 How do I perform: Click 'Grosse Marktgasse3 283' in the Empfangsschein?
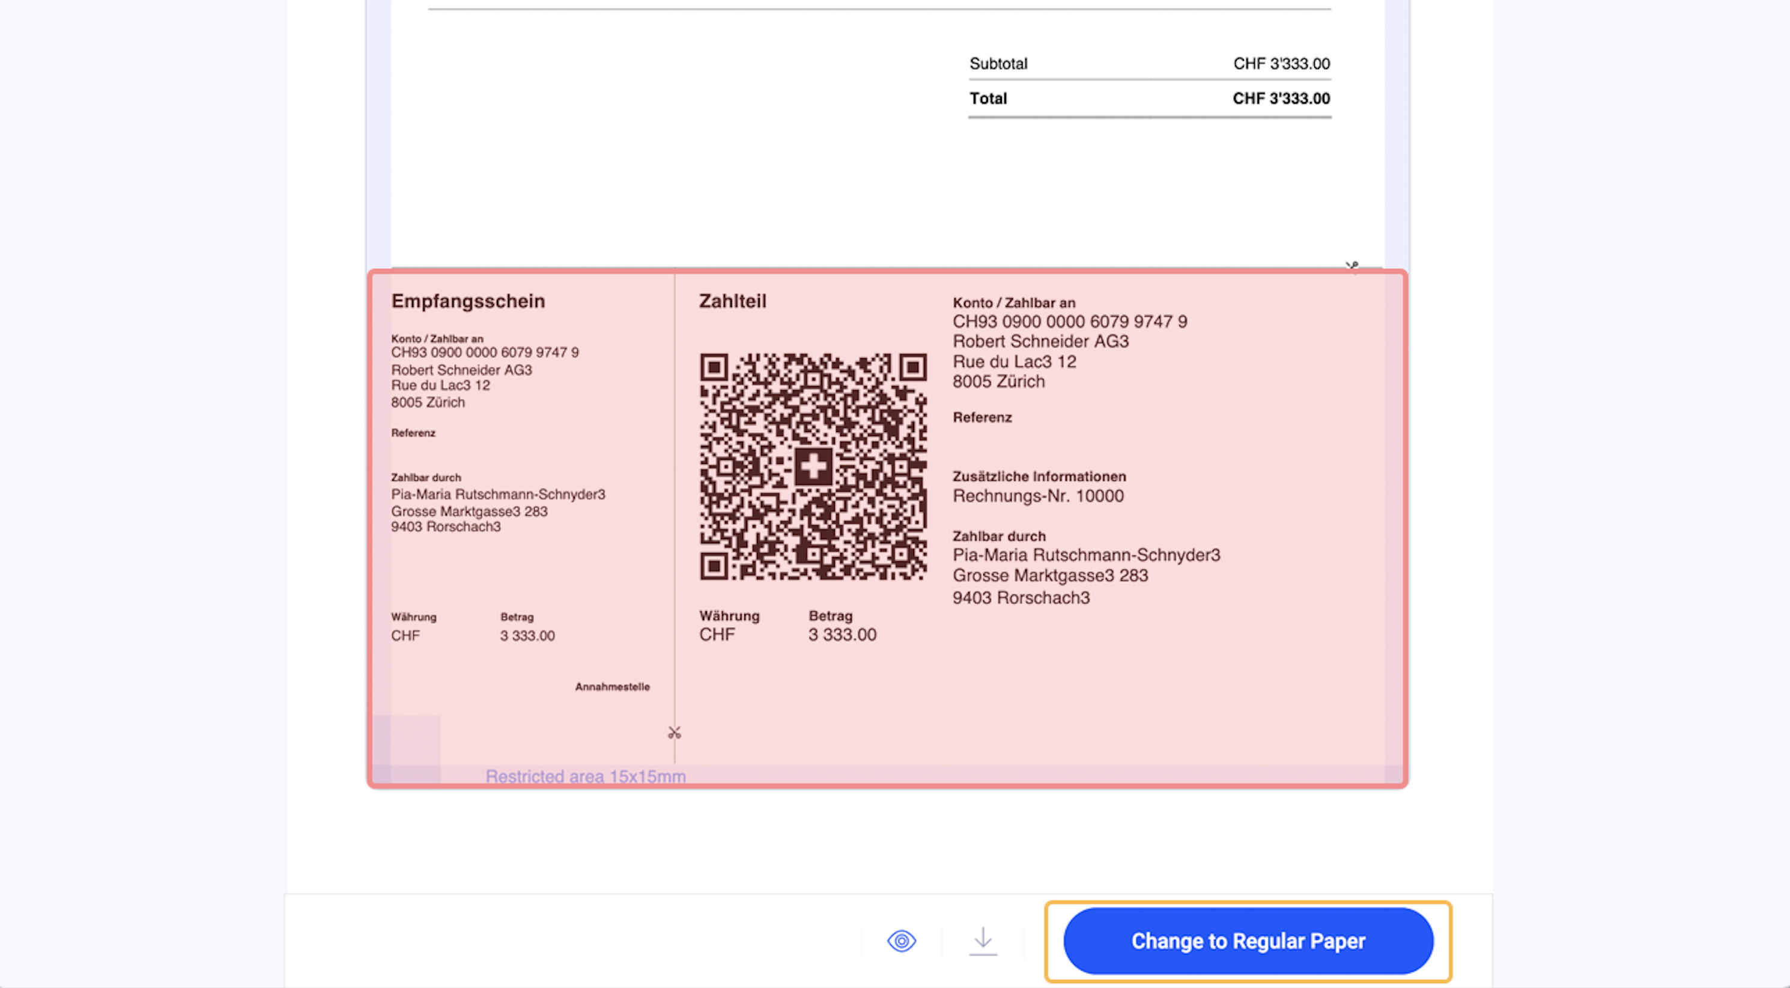tap(469, 512)
